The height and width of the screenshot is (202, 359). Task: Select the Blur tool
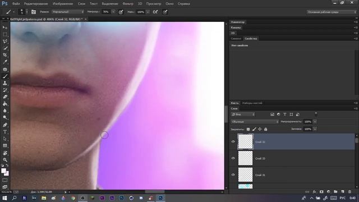pyautogui.click(x=5, y=111)
